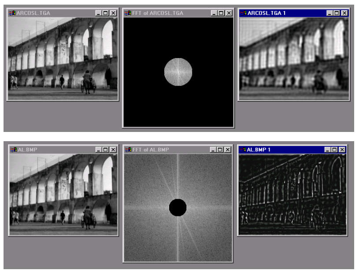Image resolution: width=359 pixels, height=274 pixels.
Task: Click the edge image in AL.BMP 1 window
Action: tap(292, 194)
